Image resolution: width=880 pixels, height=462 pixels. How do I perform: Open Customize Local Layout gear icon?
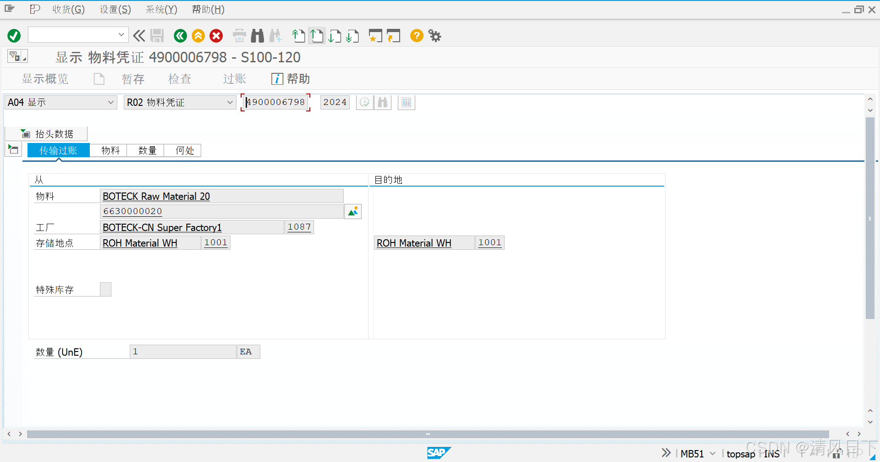[x=434, y=36]
